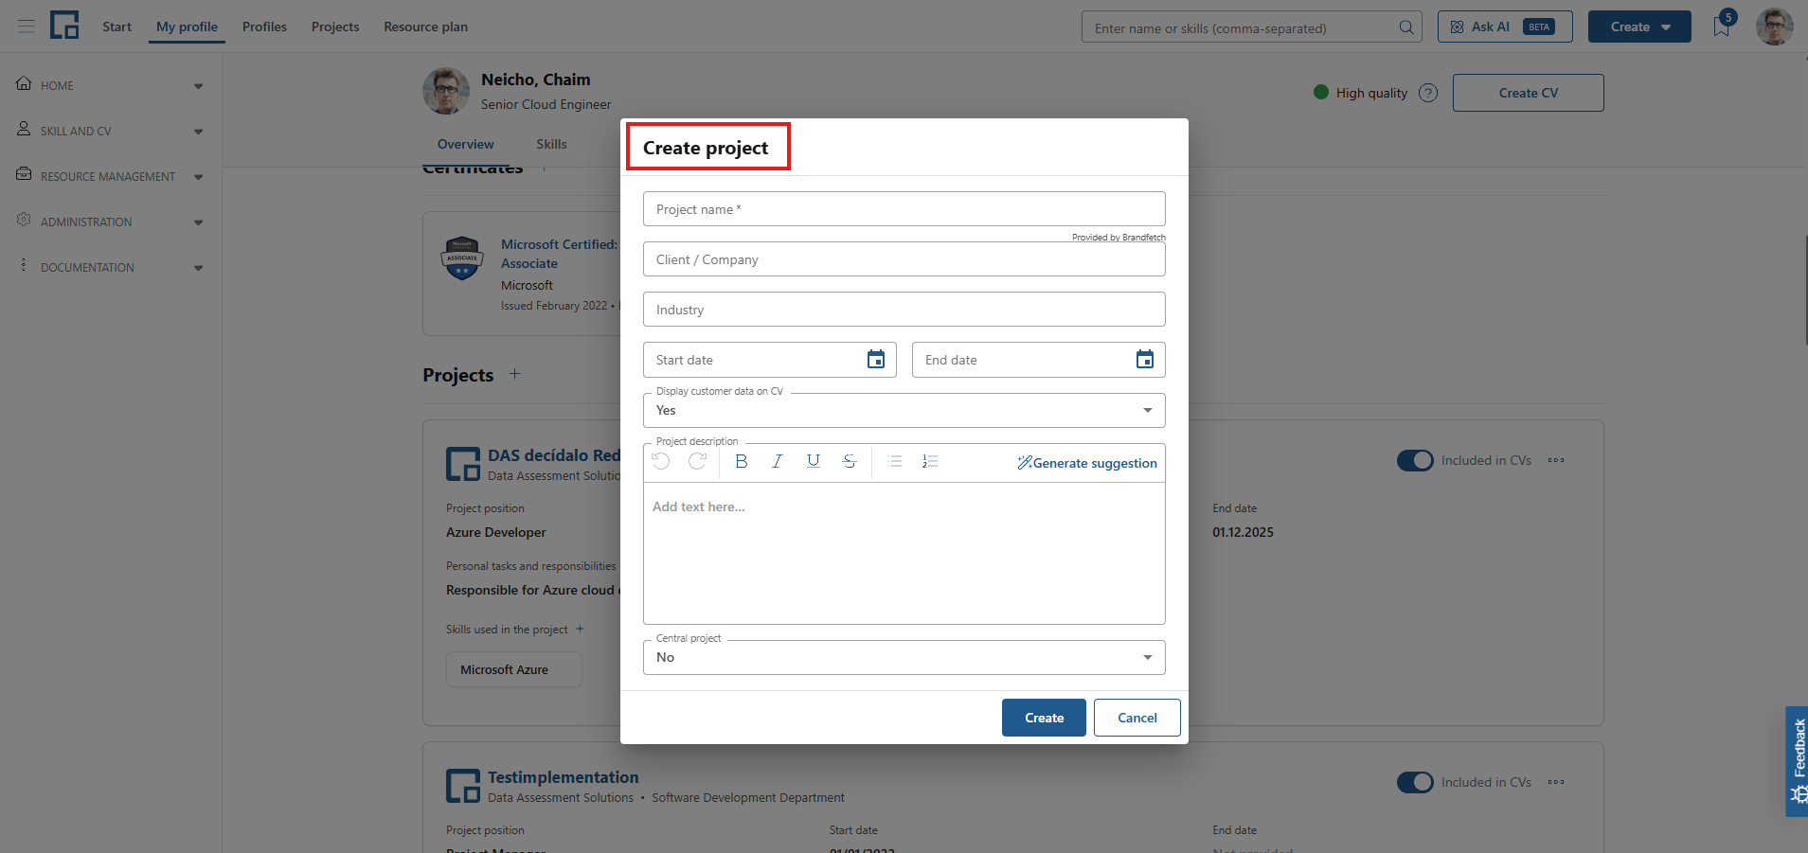1808x853 pixels.
Task: Open the Start date calendar picker
Action: [x=876, y=360]
